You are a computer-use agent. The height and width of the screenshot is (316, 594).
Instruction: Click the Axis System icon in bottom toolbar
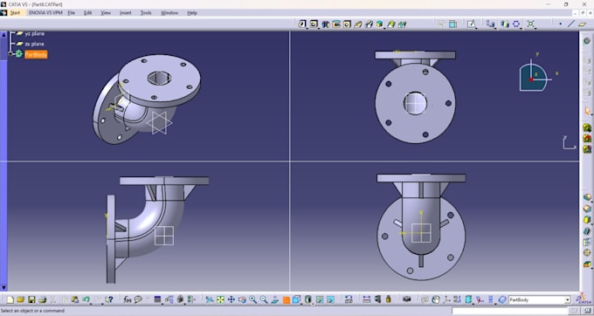tap(447, 299)
